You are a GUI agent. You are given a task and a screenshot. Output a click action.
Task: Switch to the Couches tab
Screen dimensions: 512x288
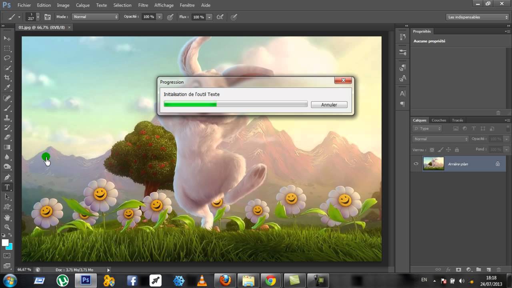(x=439, y=120)
